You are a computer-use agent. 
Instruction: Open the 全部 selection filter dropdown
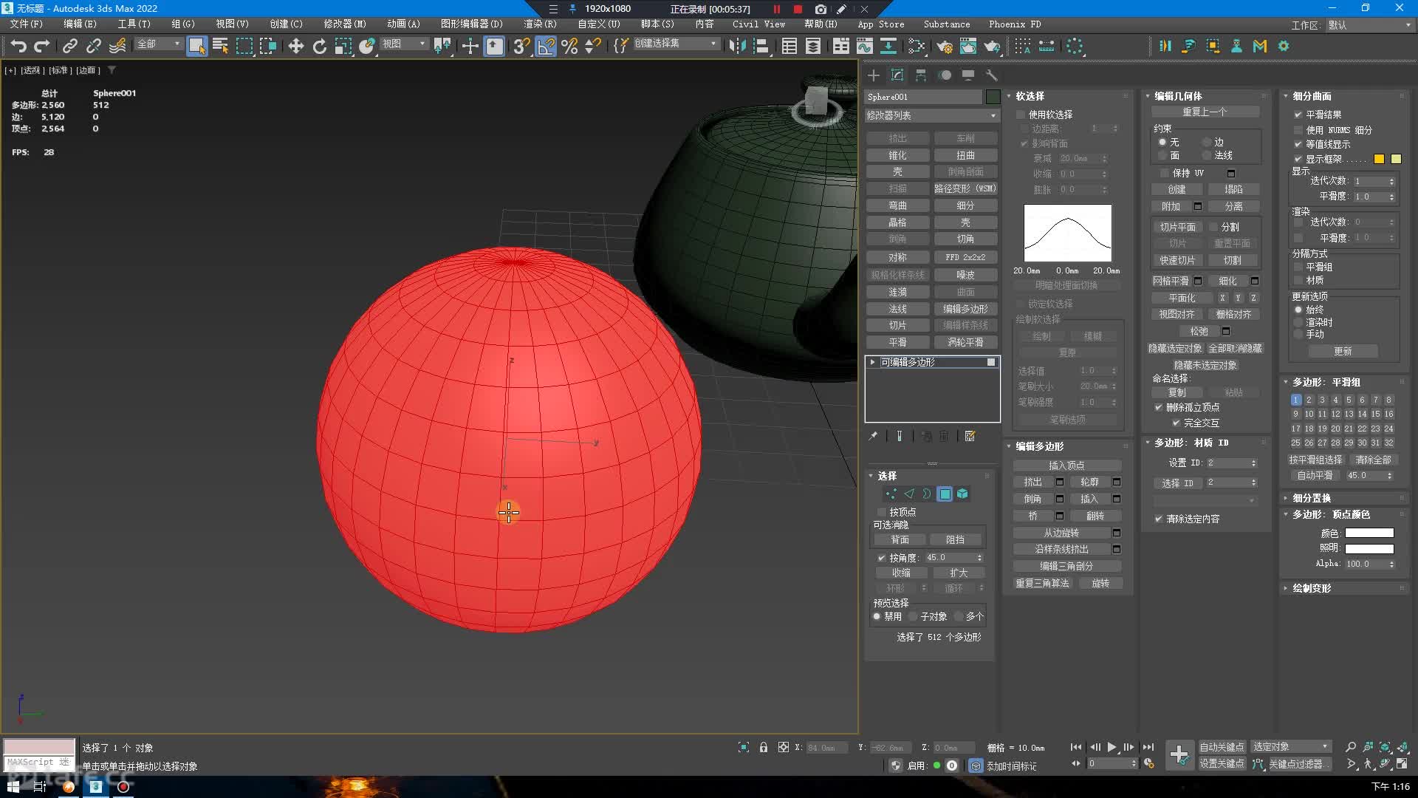[159, 44]
